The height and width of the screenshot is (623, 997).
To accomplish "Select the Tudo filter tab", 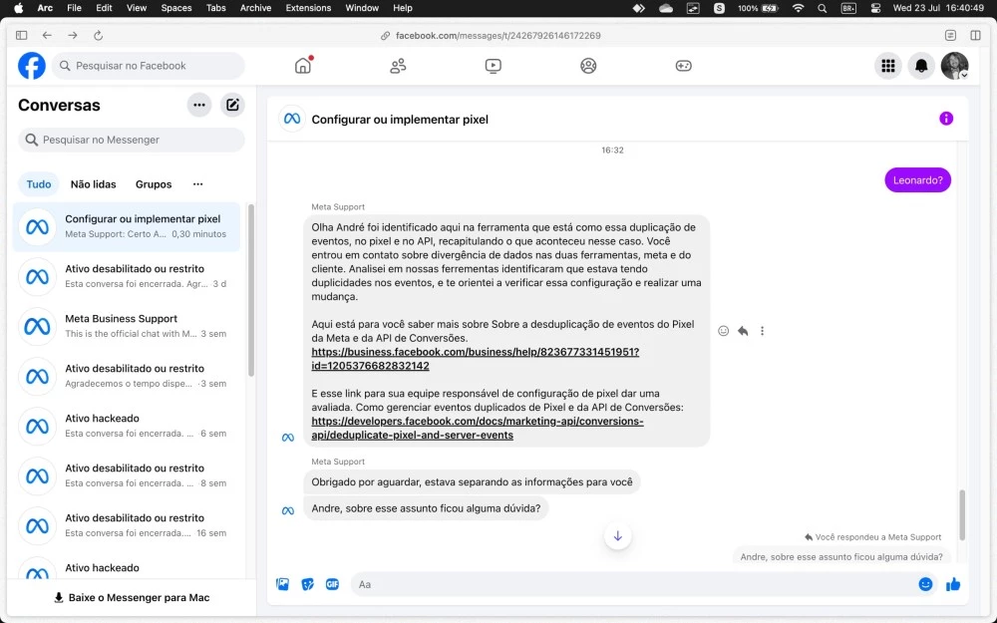I will (39, 184).
